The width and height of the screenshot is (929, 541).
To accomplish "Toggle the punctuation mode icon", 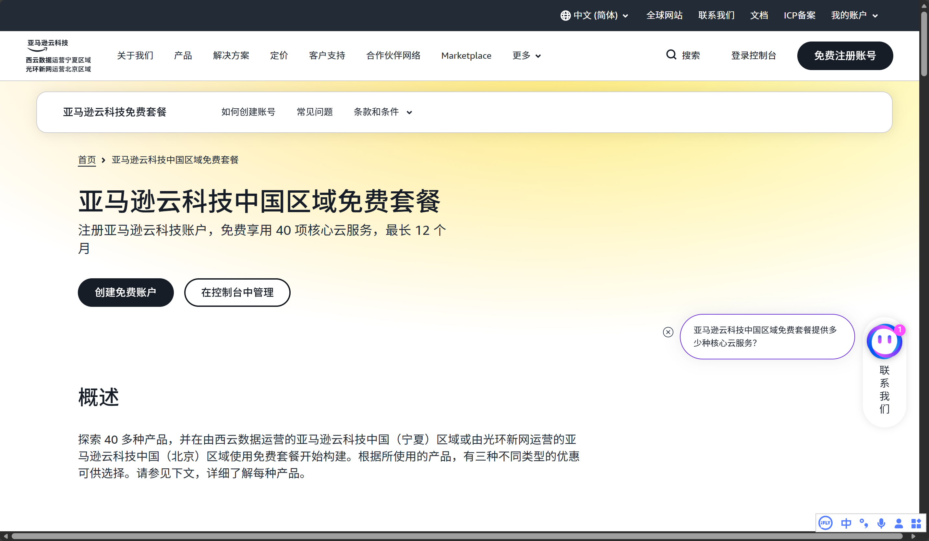I will [x=864, y=523].
